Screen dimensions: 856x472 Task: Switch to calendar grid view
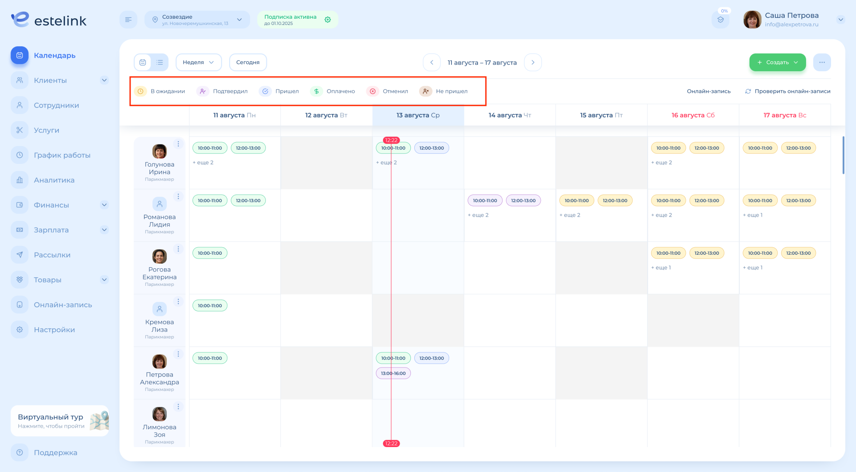[x=143, y=62]
